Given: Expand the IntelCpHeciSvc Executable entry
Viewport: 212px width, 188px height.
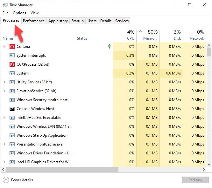Looking at the screenshot, I should coord(4,118).
